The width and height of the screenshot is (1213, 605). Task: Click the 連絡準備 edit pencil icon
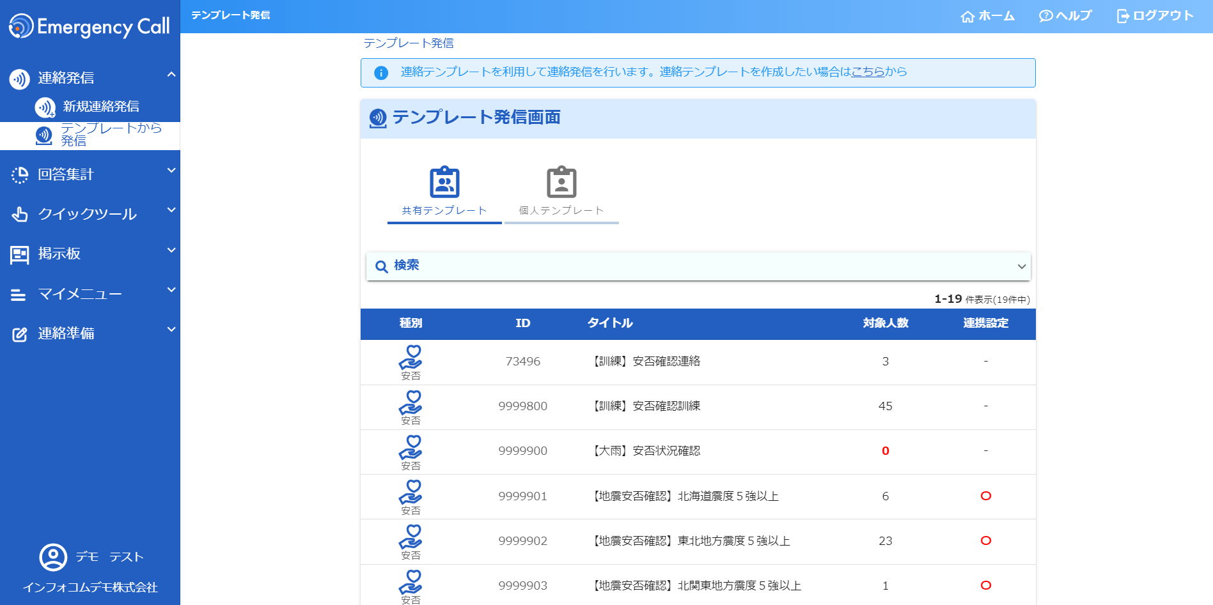(x=20, y=334)
